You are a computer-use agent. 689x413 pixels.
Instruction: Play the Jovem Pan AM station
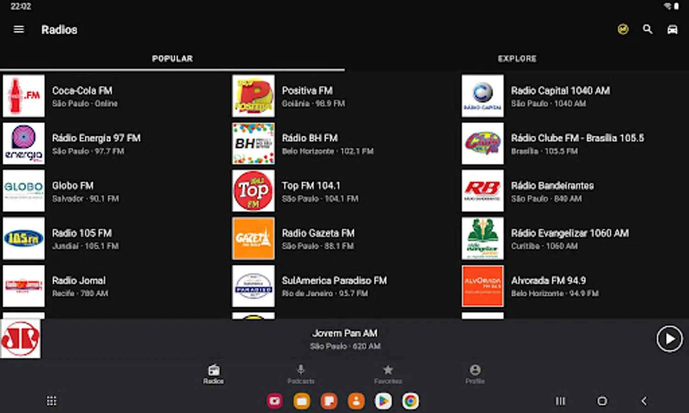click(669, 339)
